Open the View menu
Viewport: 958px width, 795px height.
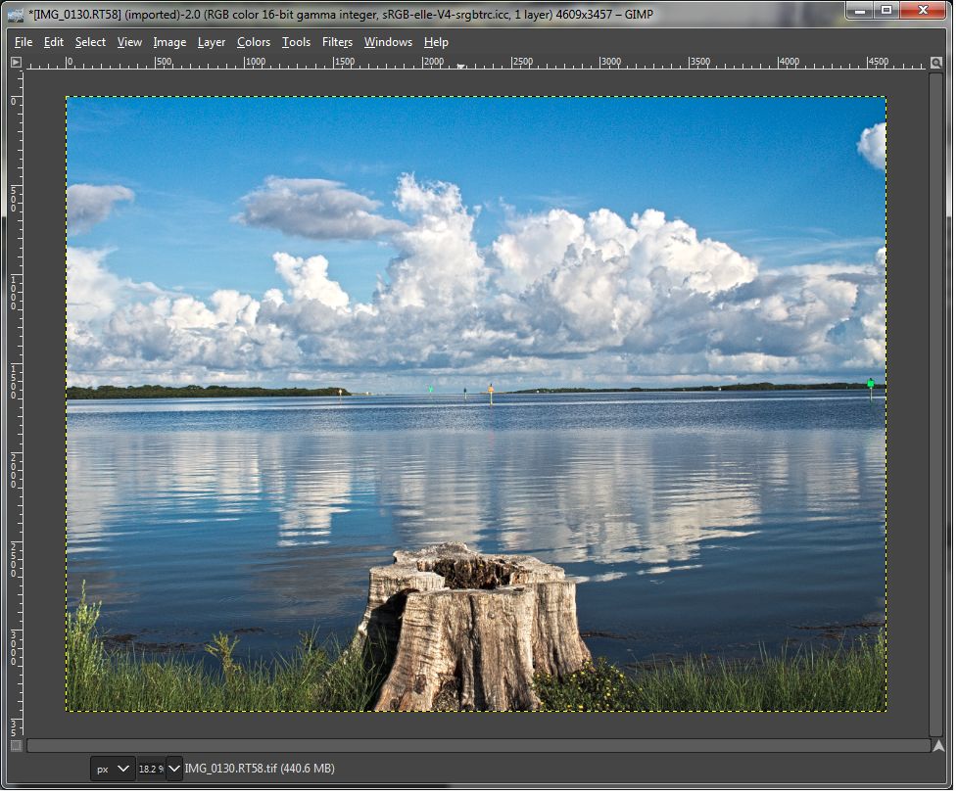tap(129, 42)
